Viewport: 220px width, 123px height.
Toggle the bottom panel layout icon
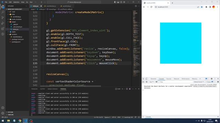click(118, 2)
